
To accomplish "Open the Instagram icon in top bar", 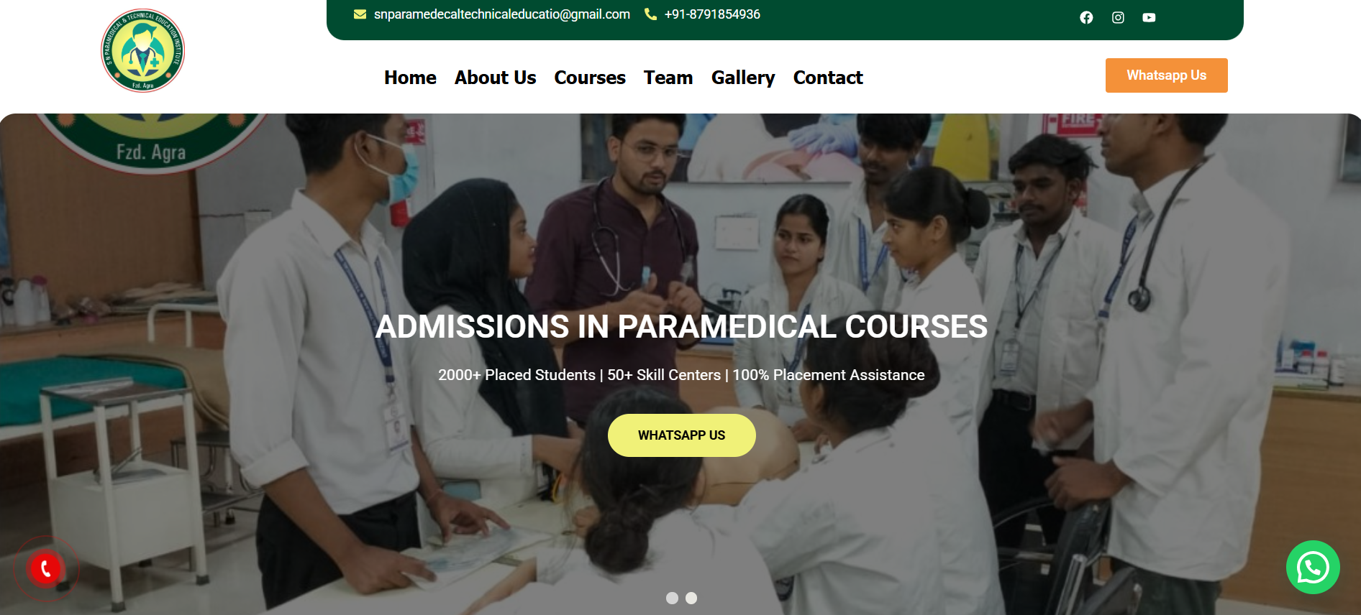I will 1118,17.
